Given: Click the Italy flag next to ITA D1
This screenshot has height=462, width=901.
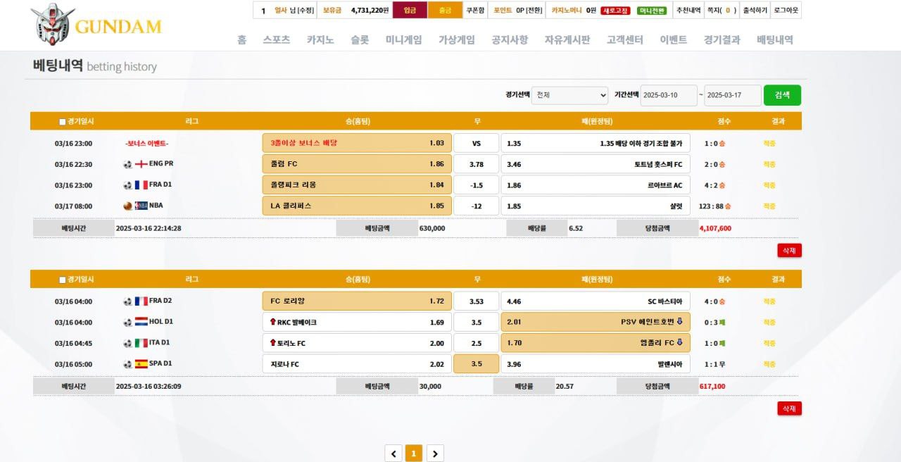Looking at the screenshot, I should click(x=141, y=343).
